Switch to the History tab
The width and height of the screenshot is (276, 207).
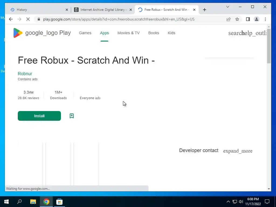38,10
